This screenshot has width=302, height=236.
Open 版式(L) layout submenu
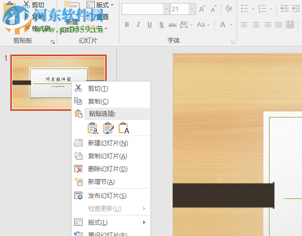(x=111, y=223)
